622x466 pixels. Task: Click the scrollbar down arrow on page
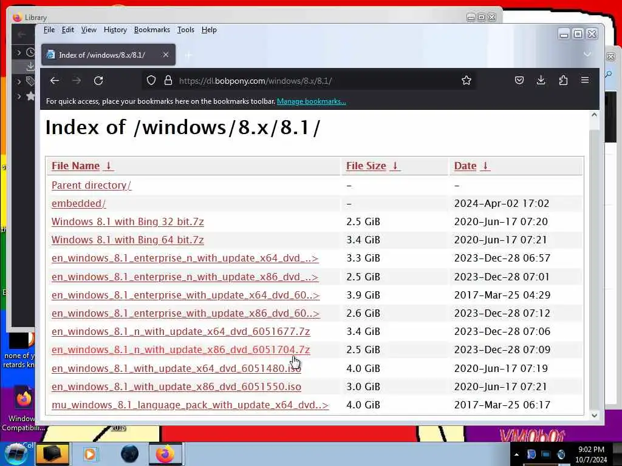tap(594, 415)
